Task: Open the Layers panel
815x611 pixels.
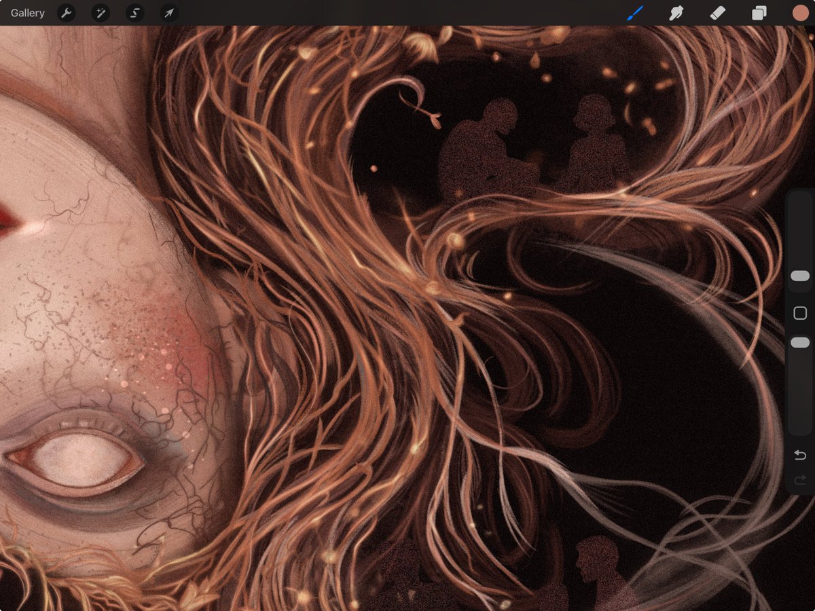Action: tap(759, 13)
